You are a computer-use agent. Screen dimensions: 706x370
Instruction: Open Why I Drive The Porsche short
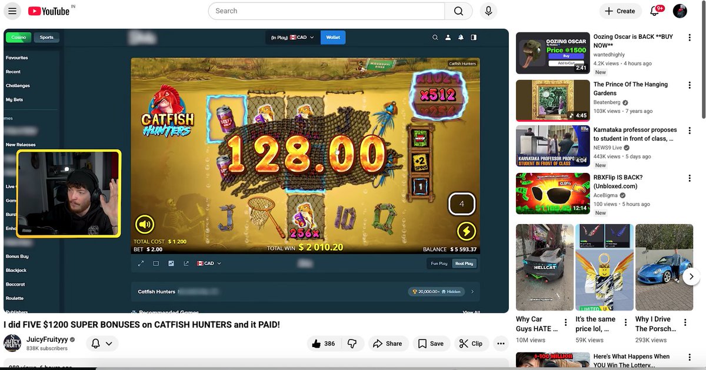664,267
